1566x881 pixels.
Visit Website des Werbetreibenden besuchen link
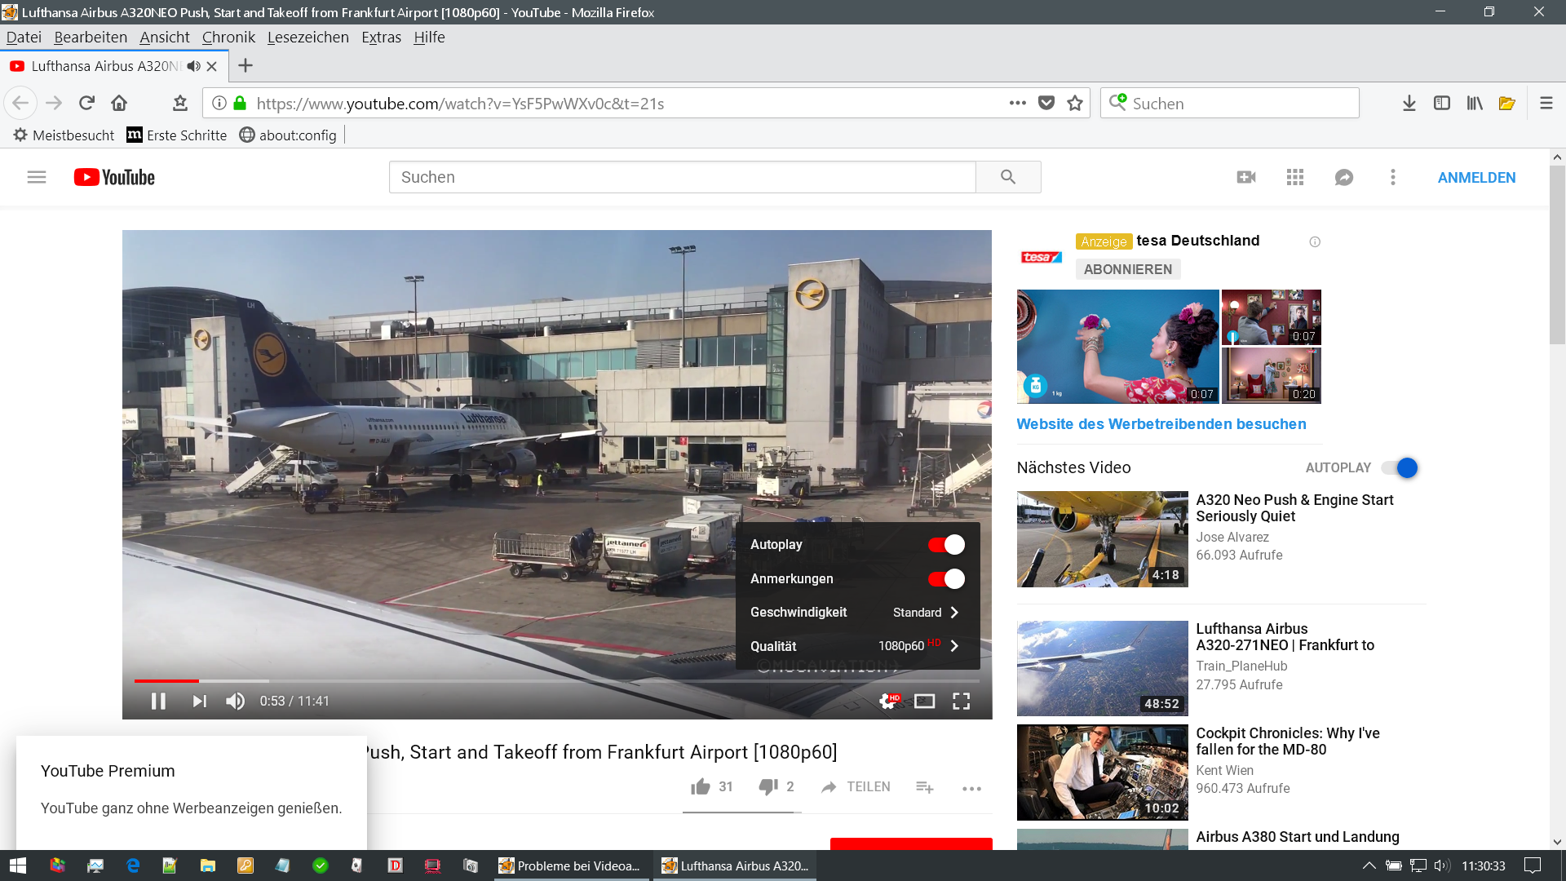click(x=1161, y=424)
